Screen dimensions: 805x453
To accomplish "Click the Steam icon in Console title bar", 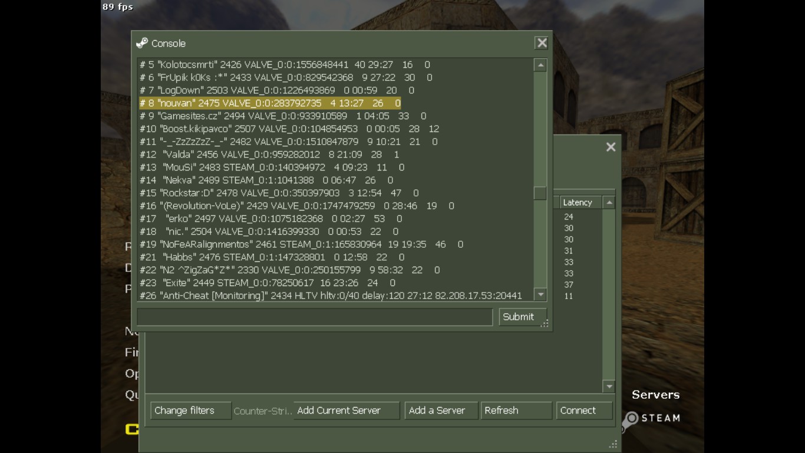I will (x=142, y=43).
